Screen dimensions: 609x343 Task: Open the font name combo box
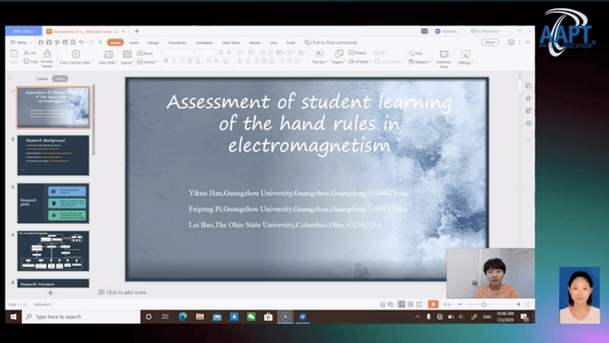point(178,52)
